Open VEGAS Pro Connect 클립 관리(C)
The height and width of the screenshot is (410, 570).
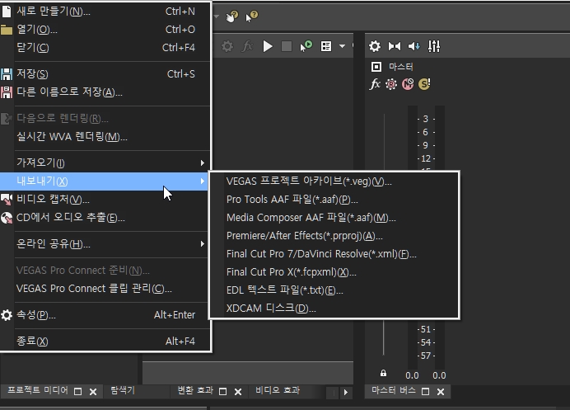105,289
